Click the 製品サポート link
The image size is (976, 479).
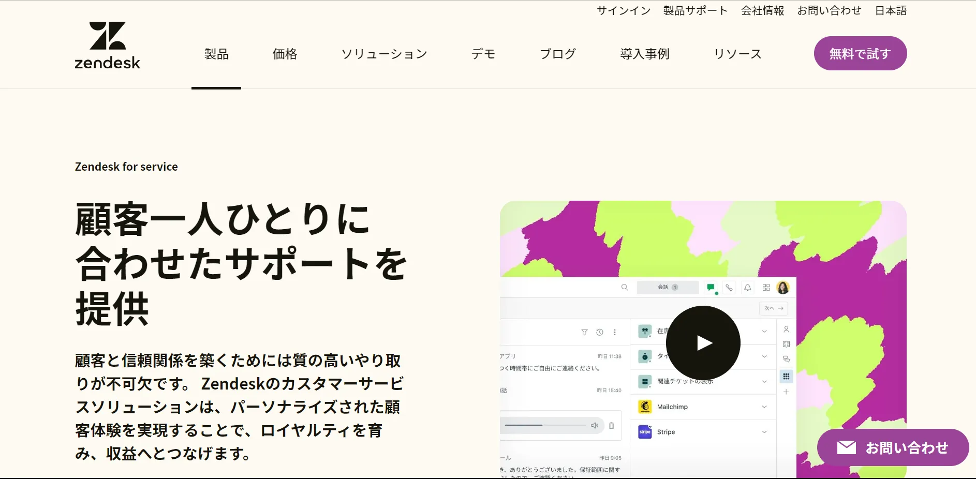pos(696,10)
